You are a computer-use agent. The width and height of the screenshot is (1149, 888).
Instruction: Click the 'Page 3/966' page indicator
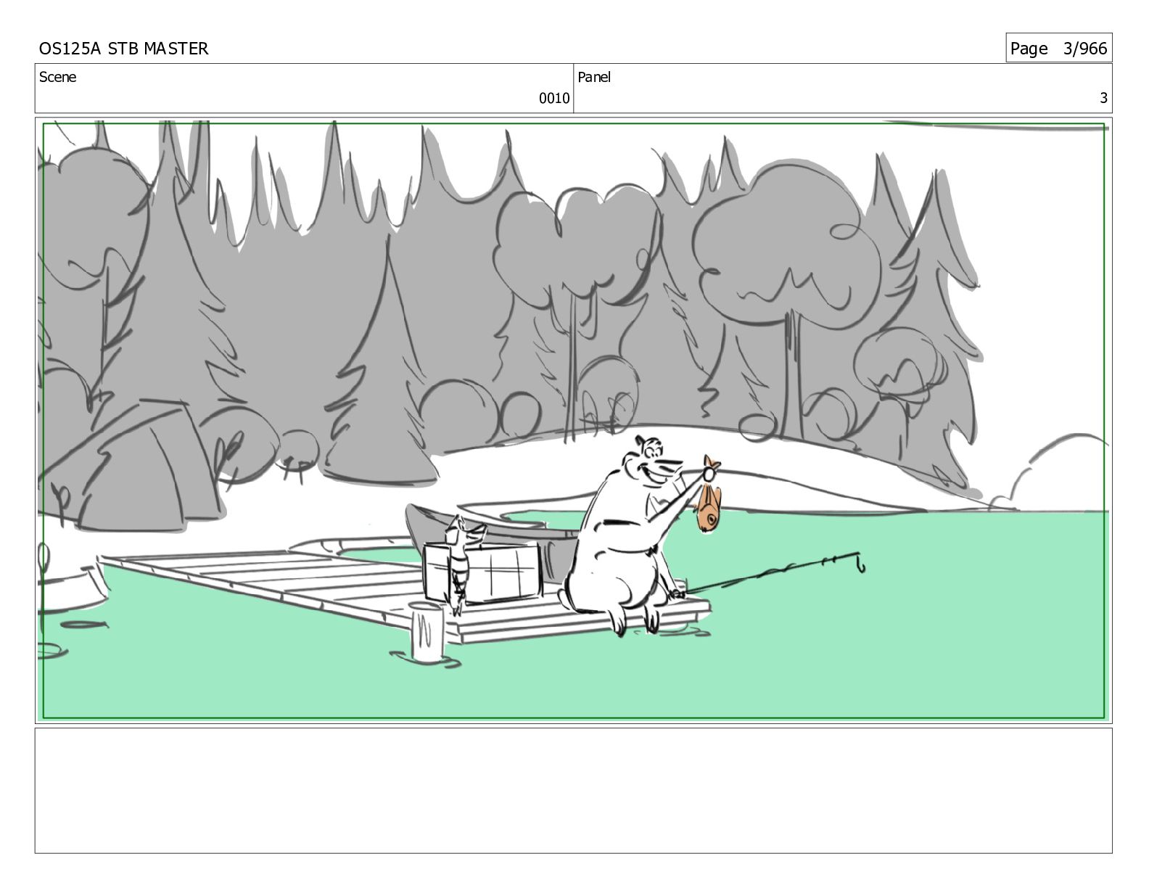point(1058,48)
